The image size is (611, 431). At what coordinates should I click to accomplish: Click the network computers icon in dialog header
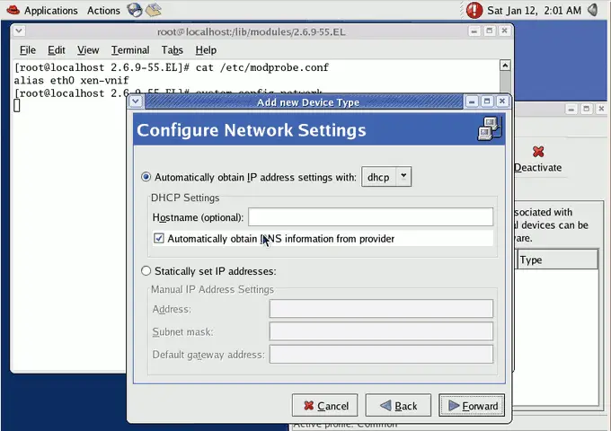[x=489, y=130]
